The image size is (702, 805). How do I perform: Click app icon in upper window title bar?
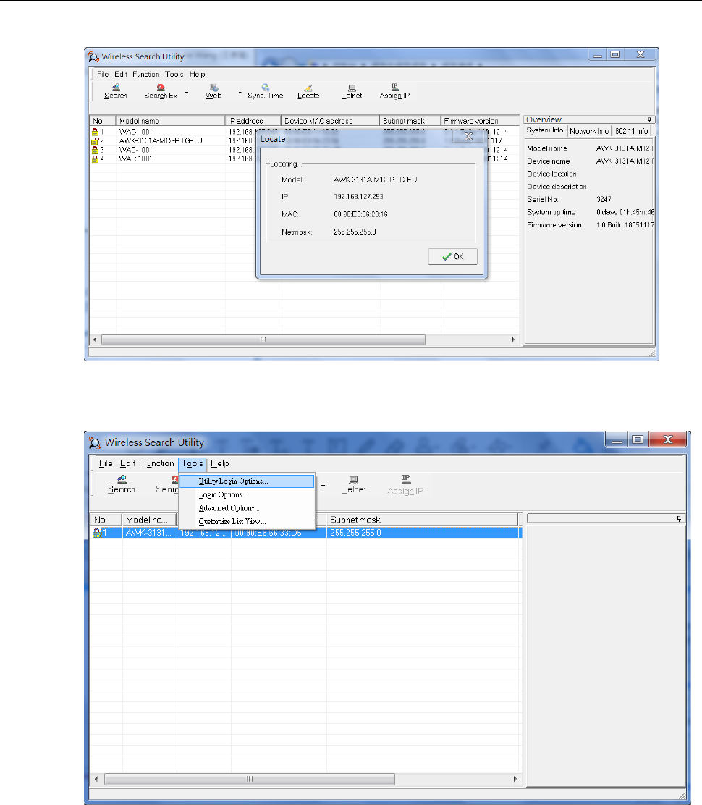tap(93, 56)
